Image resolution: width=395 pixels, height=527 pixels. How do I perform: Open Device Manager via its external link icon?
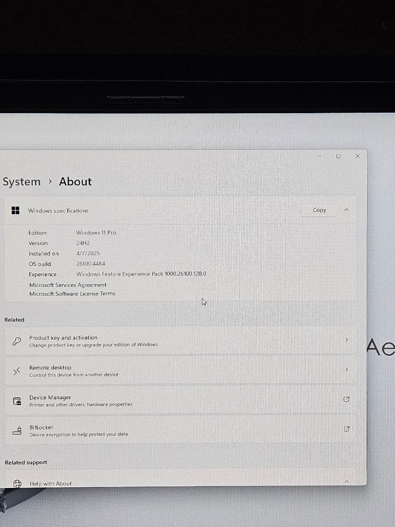click(346, 399)
